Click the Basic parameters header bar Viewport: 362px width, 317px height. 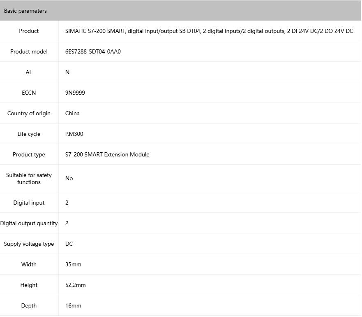[180, 11]
